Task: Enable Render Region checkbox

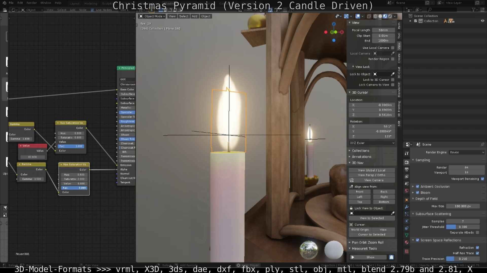Action: tap(393, 59)
